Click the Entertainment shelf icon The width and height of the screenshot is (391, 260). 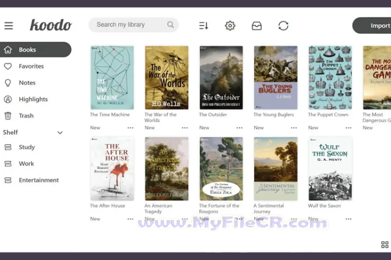point(8,180)
